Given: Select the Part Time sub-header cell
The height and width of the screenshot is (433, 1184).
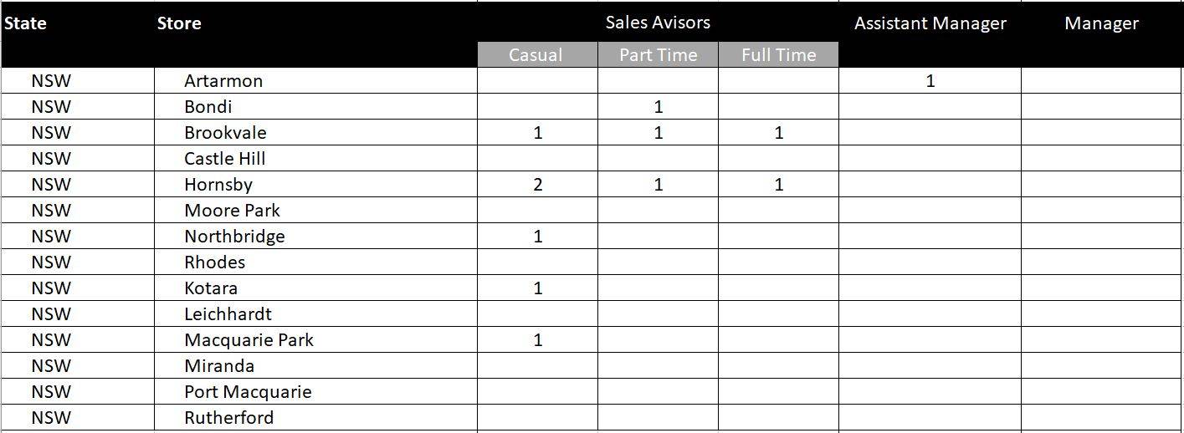Looking at the screenshot, I should click(x=658, y=55).
